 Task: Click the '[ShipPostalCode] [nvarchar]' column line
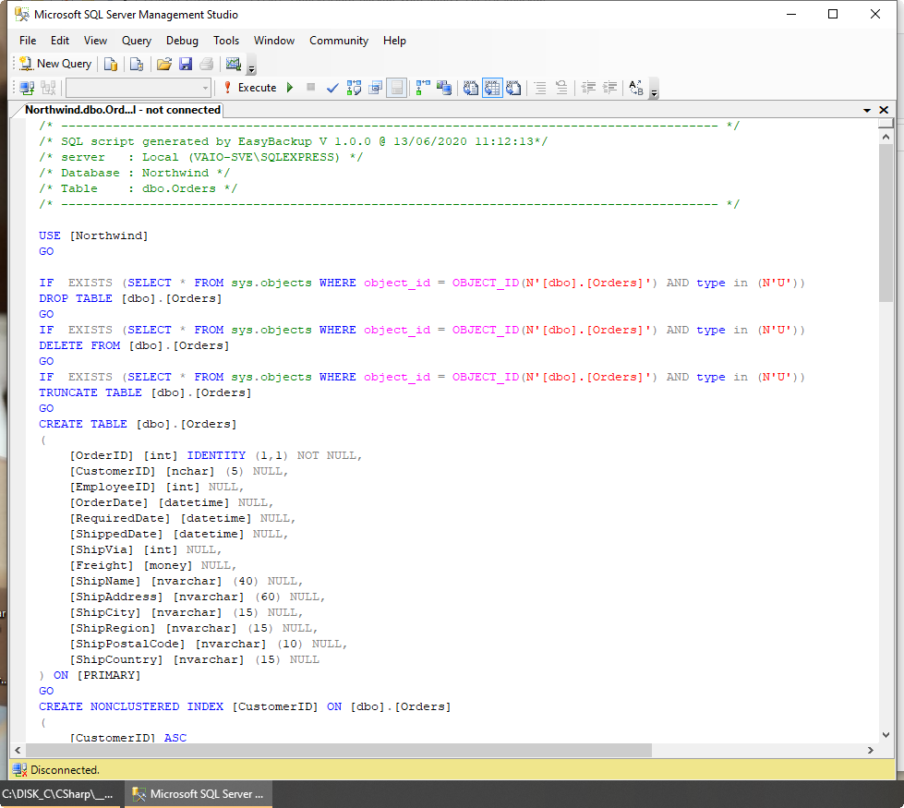208,645
